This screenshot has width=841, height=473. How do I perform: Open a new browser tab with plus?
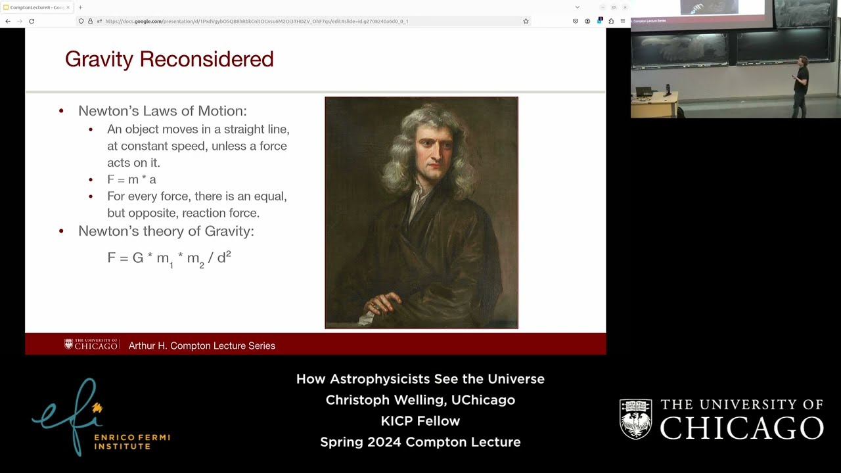click(80, 7)
